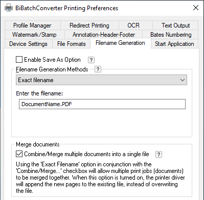204x200 pixels.
Task: Click the dropdown arrow for filename methods
Action: pos(183,80)
